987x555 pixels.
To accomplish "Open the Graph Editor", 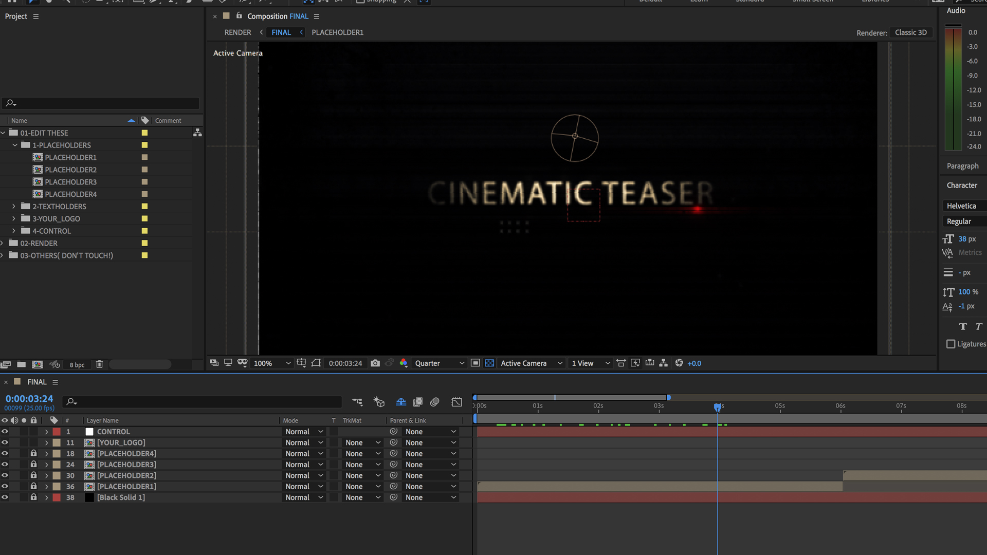I will [x=456, y=402].
